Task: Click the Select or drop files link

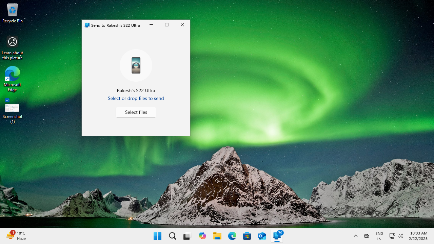Action: coord(136,98)
